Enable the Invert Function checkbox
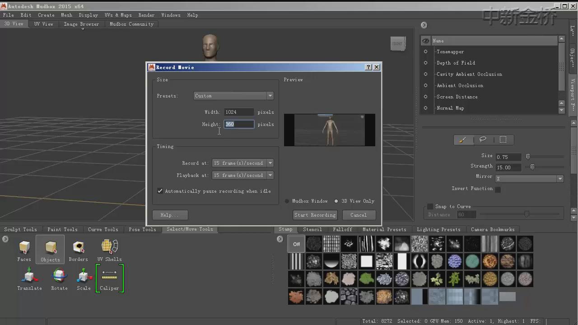This screenshot has width=578, height=325. click(498, 189)
